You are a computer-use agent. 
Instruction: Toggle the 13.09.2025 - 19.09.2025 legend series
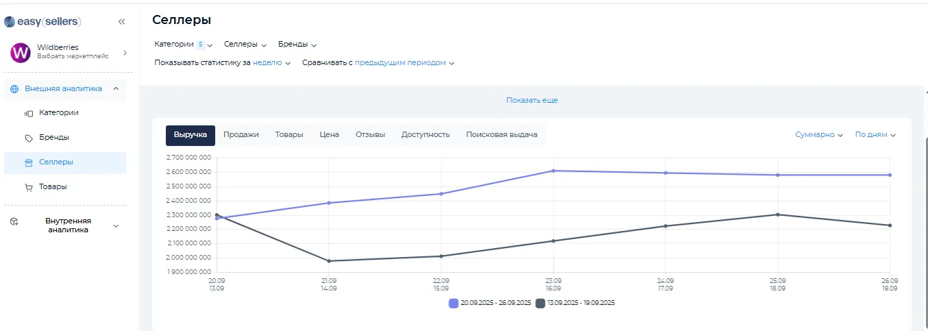coord(575,303)
